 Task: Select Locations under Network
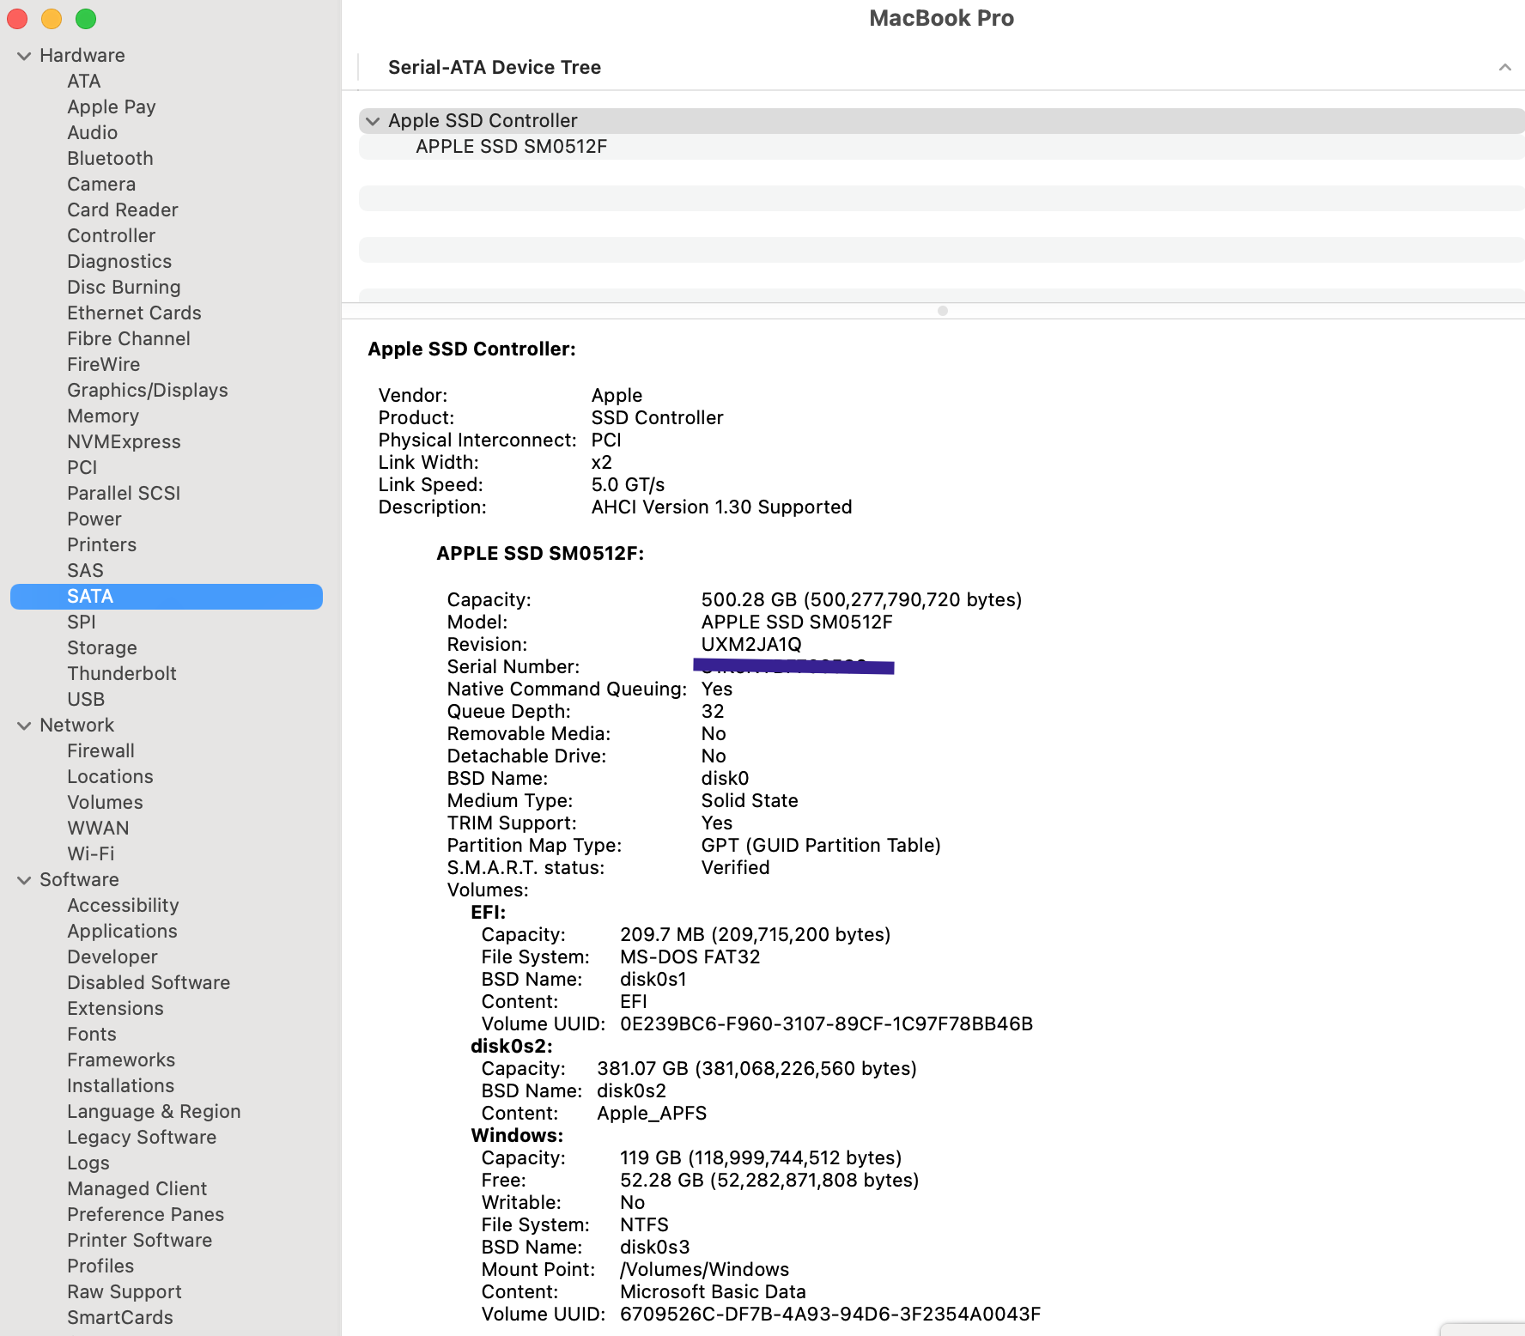pos(110,777)
